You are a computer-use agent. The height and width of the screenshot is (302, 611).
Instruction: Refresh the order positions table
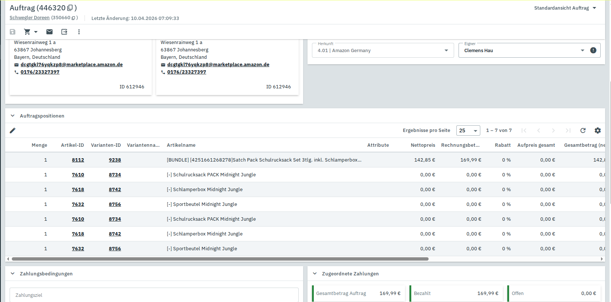[583, 130]
